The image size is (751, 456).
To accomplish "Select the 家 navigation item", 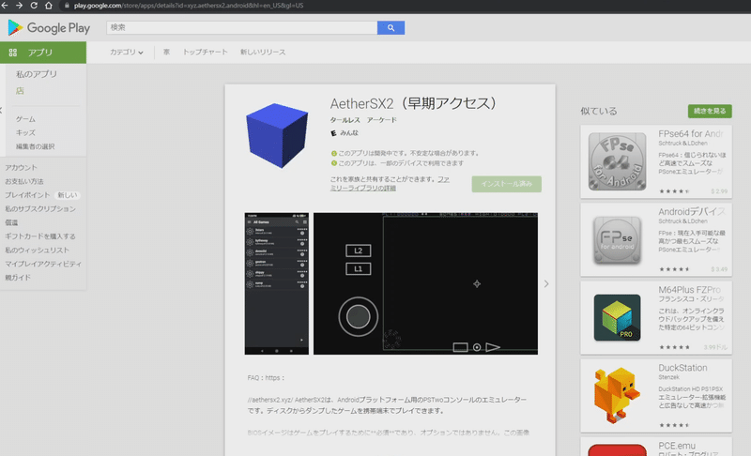I will [167, 53].
